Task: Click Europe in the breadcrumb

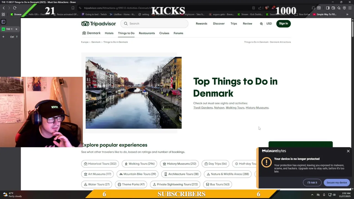Action: [85, 42]
